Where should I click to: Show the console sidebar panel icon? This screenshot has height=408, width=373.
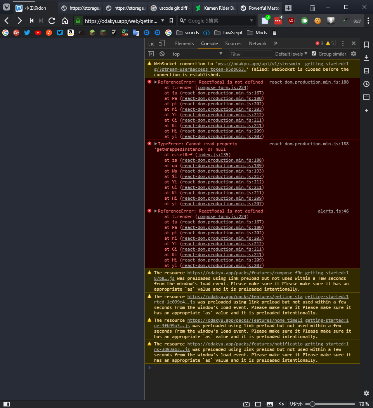[x=151, y=54]
